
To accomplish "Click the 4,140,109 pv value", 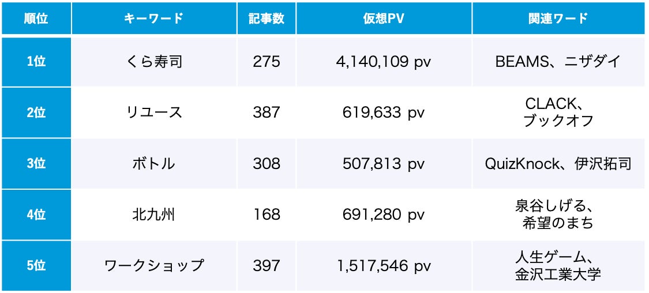I will click(x=384, y=62).
